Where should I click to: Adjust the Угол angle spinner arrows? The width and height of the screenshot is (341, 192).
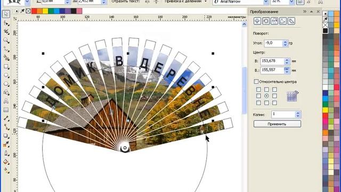click(285, 43)
